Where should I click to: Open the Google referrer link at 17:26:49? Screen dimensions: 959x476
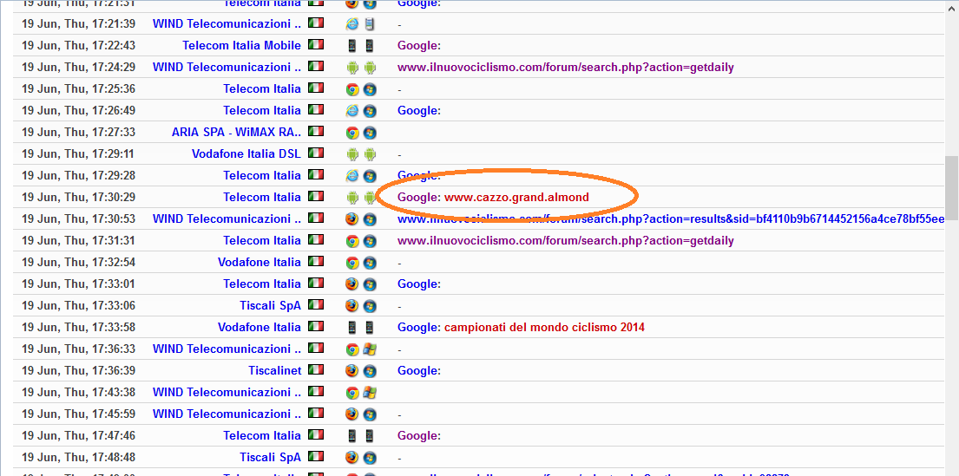pyautogui.click(x=417, y=111)
